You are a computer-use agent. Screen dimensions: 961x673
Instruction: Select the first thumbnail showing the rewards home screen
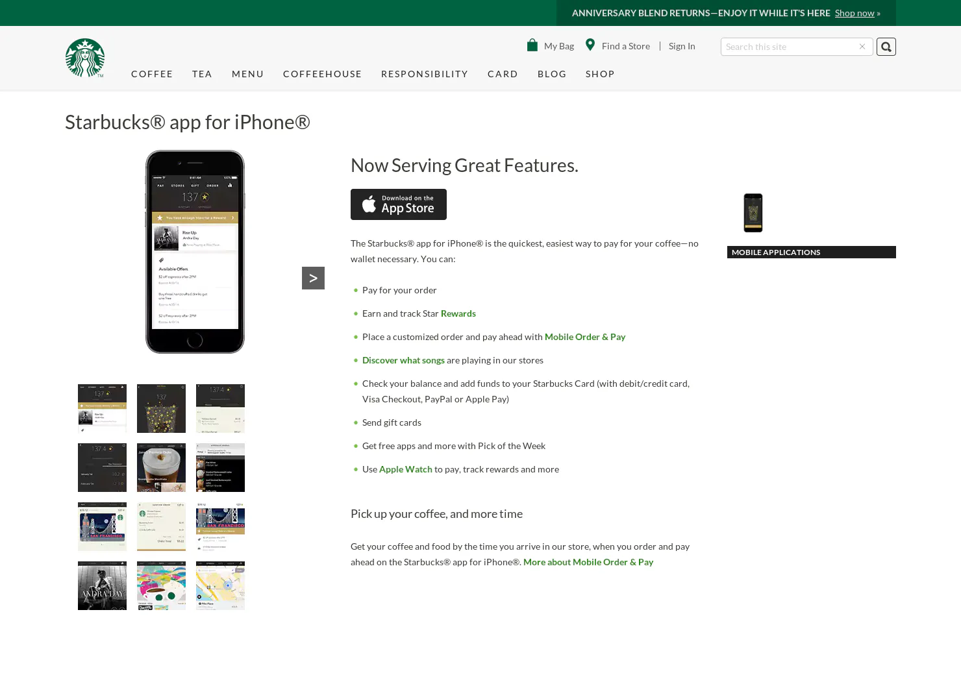coord(102,408)
